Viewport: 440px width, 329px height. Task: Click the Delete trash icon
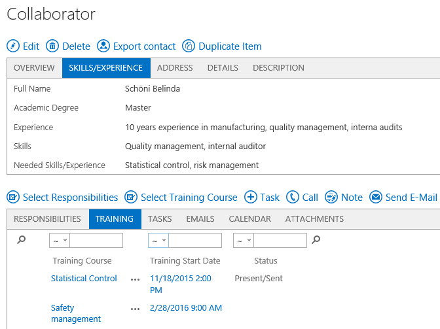(x=52, y=46)
